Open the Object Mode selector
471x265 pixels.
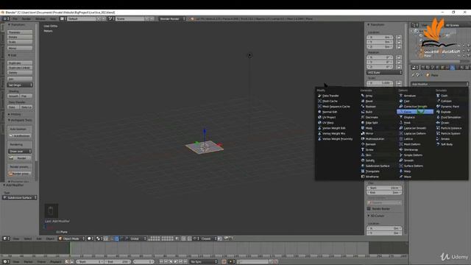pyautogui.click(x=71, y=239)
